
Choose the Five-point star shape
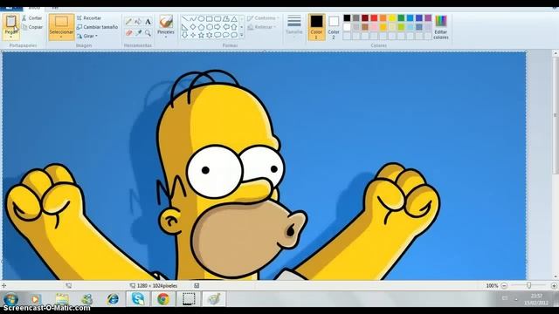(201, 35)
